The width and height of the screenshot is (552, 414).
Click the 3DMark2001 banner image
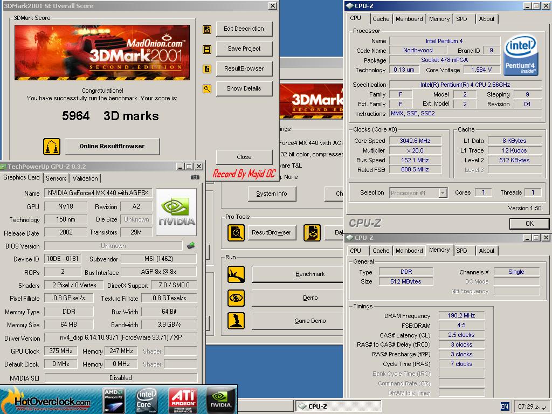(x=102, y=52)
